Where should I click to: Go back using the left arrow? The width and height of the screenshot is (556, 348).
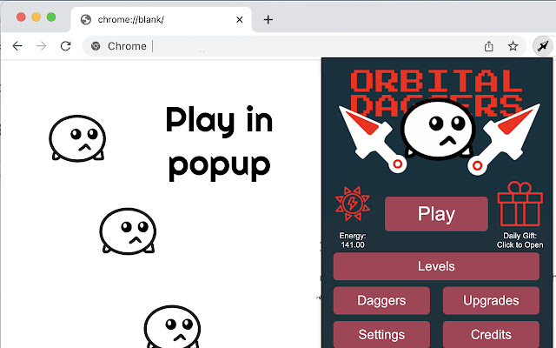[x=17, y=46]
